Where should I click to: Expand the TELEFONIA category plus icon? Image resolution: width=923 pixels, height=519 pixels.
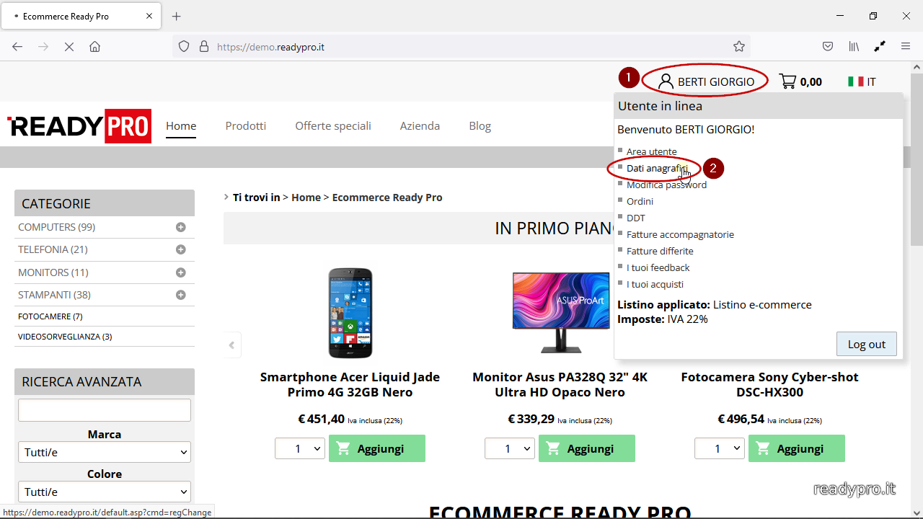(x=181, y=249)
